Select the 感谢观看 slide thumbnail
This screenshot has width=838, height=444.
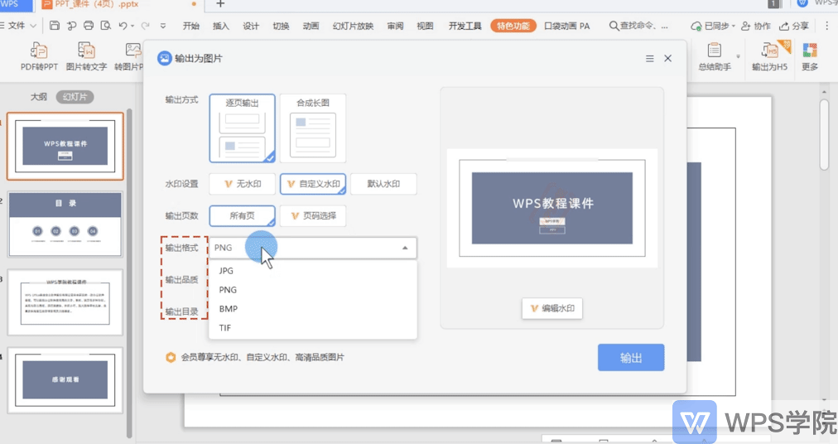pos(65,380)
